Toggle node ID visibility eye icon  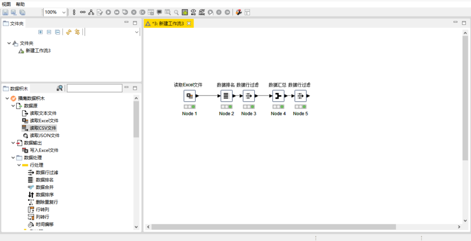[194, 12]
